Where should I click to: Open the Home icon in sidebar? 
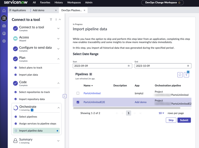coord(4,11)
